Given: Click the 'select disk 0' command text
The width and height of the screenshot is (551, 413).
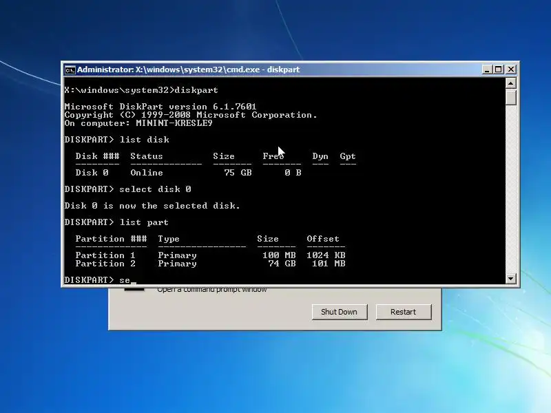Looking at the screenshot, I should coord(156,189).
